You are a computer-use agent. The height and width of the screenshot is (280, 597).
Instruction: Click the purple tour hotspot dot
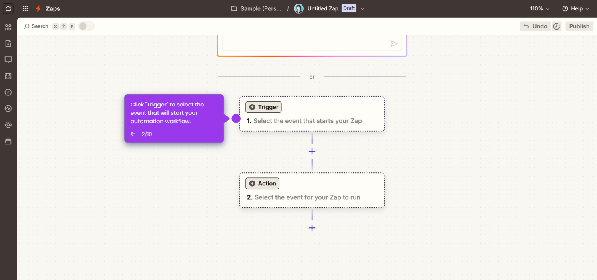coord(236,118)
